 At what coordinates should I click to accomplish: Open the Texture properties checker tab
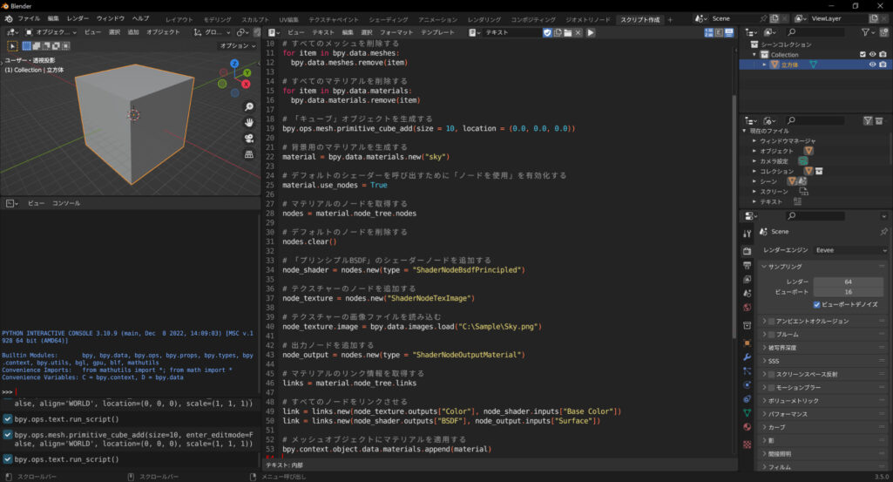click(748, 445)
